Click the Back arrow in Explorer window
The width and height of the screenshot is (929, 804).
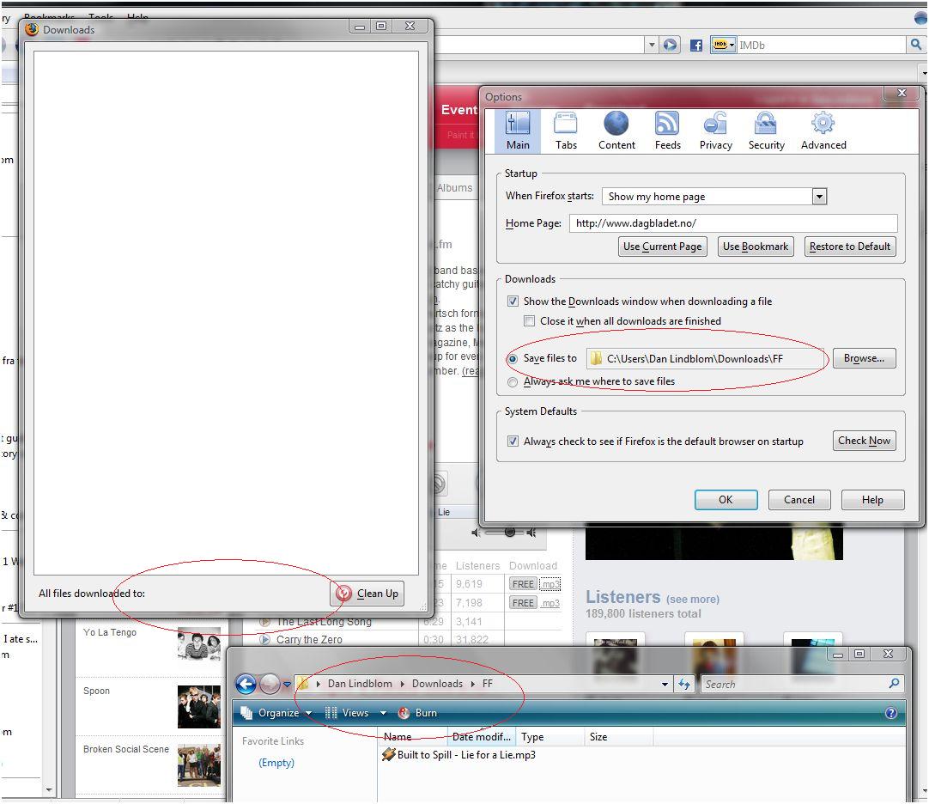point(246,684)
